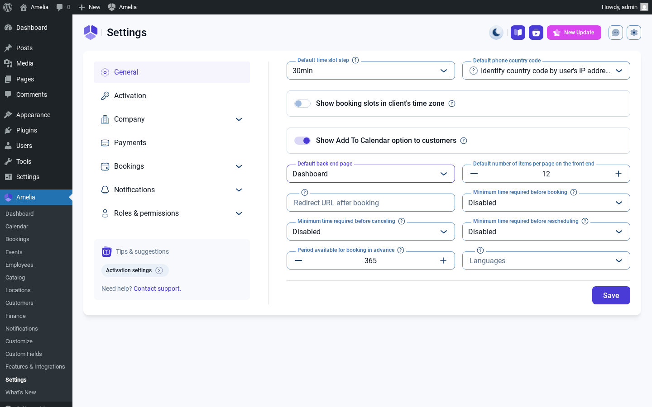The image size is (652, 407).
Task: Open Plugins in WordPress sidebar
Action: click(36, 130)
